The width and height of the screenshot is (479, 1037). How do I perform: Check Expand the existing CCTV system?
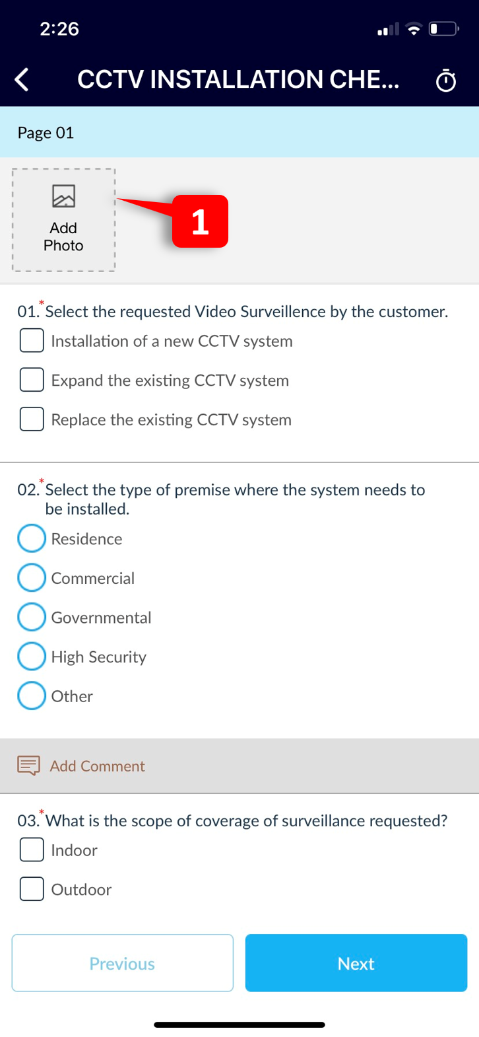point(32,380)
